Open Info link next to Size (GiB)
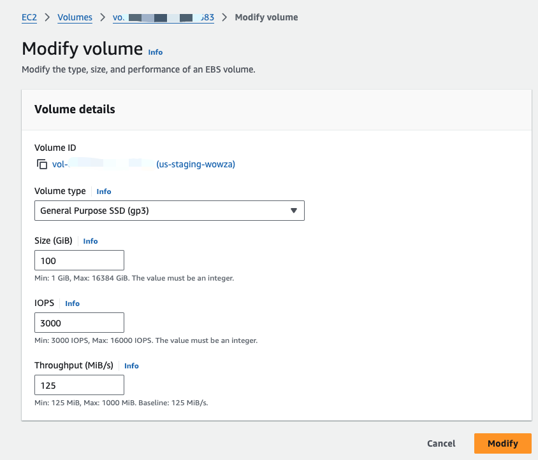 coord(91,241)
